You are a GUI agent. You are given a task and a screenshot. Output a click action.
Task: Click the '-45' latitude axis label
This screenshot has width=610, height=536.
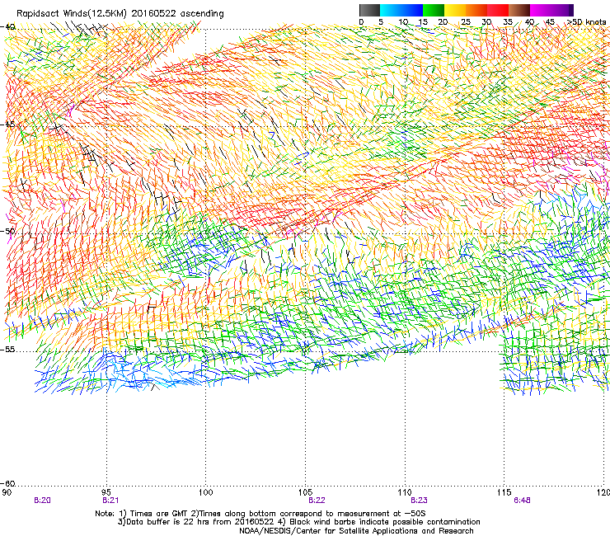click(x=7, y=125)
